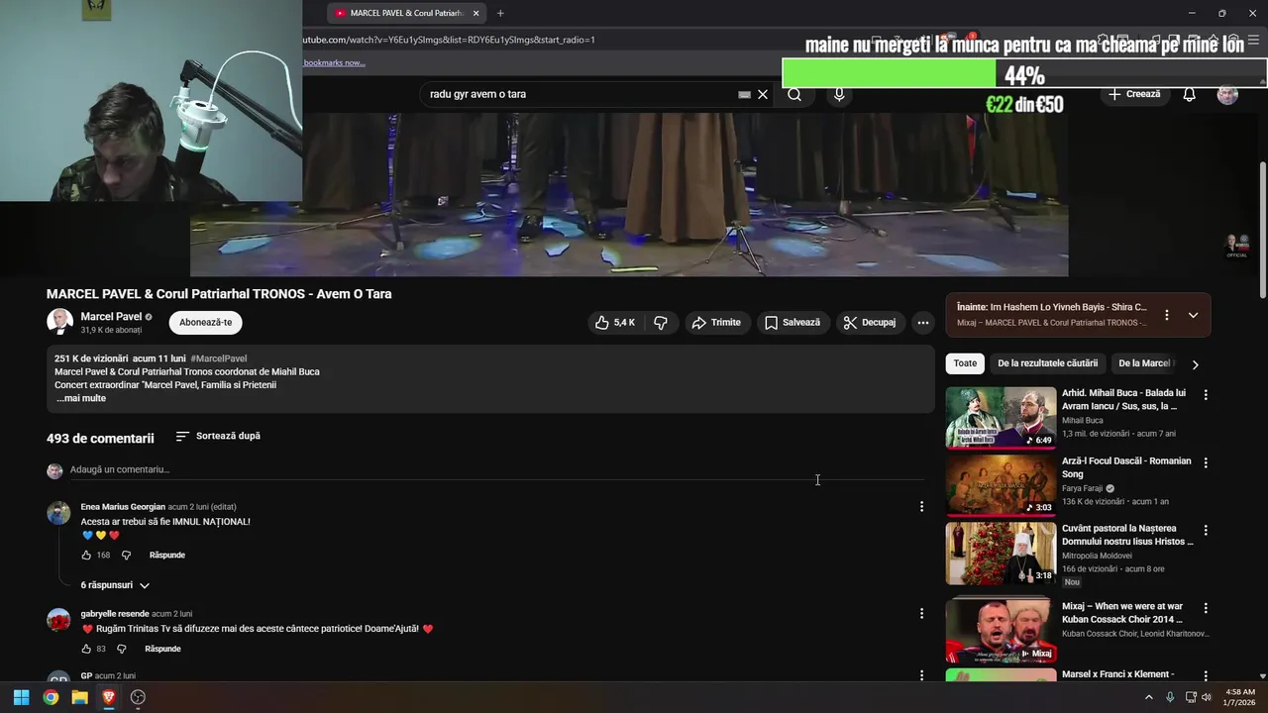
Task: Show hidden system tray icons chevron
Action: (x=1149, y=697)
